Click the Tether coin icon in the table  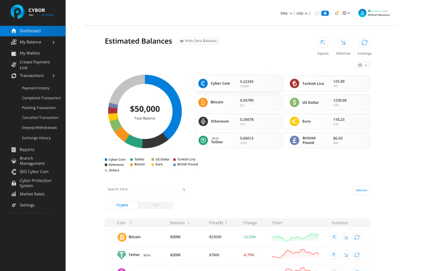coord(122,254)
